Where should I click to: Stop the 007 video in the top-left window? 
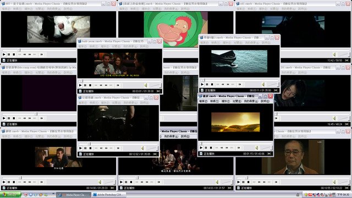(x=14, y=54)
